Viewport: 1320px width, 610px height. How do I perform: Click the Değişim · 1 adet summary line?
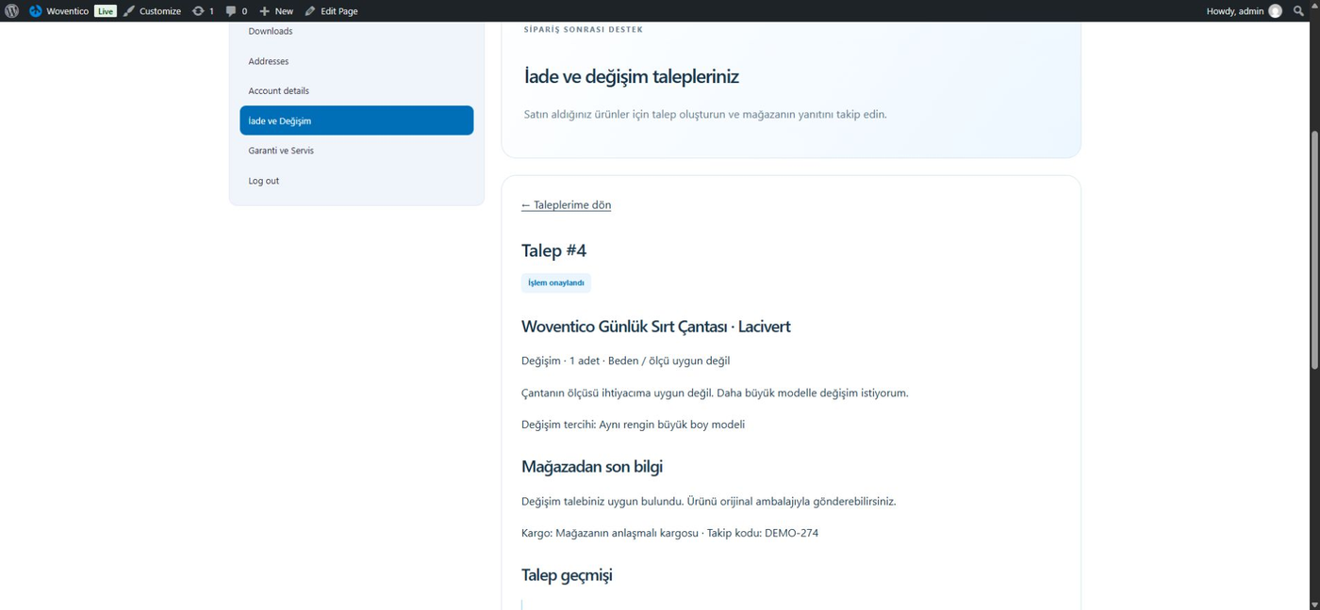tap(625, 361)
